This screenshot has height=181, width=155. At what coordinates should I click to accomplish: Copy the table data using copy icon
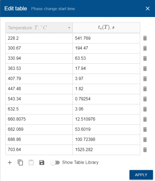pos(20,163)
